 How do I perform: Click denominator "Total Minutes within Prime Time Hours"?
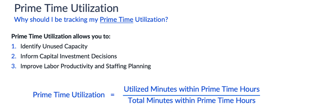pyautogui.click(x=192, y=101)
